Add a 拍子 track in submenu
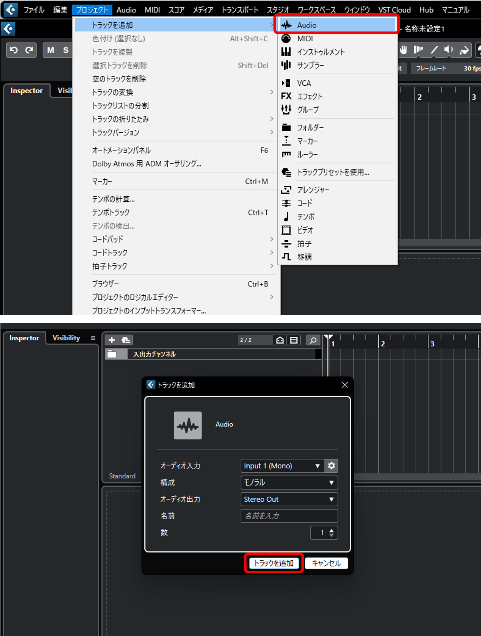481x636 pixels. 337,244
